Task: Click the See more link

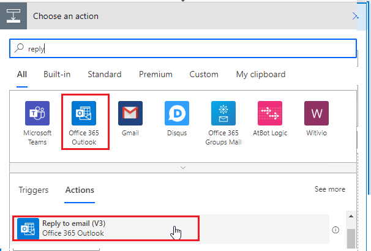Action: (x=329, y=190)
